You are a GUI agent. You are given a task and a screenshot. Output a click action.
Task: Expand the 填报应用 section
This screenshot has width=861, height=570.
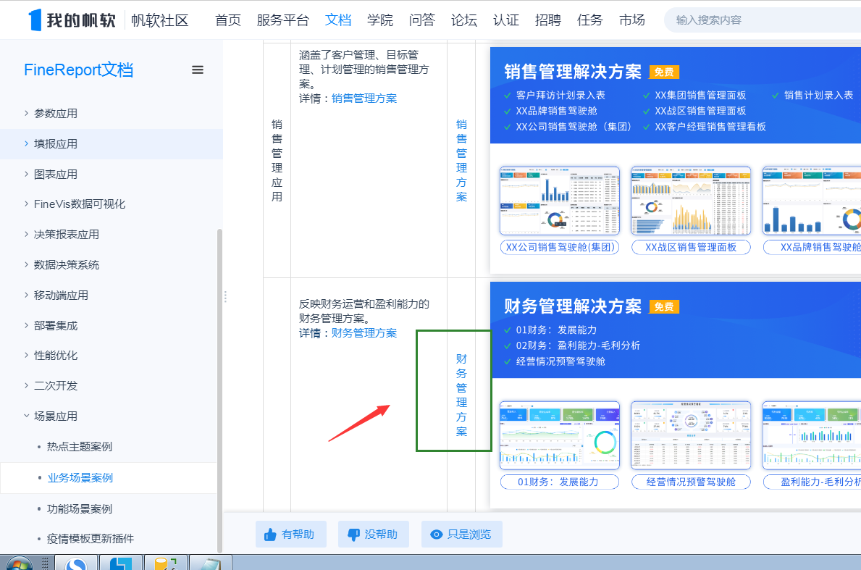click(110, 144)
